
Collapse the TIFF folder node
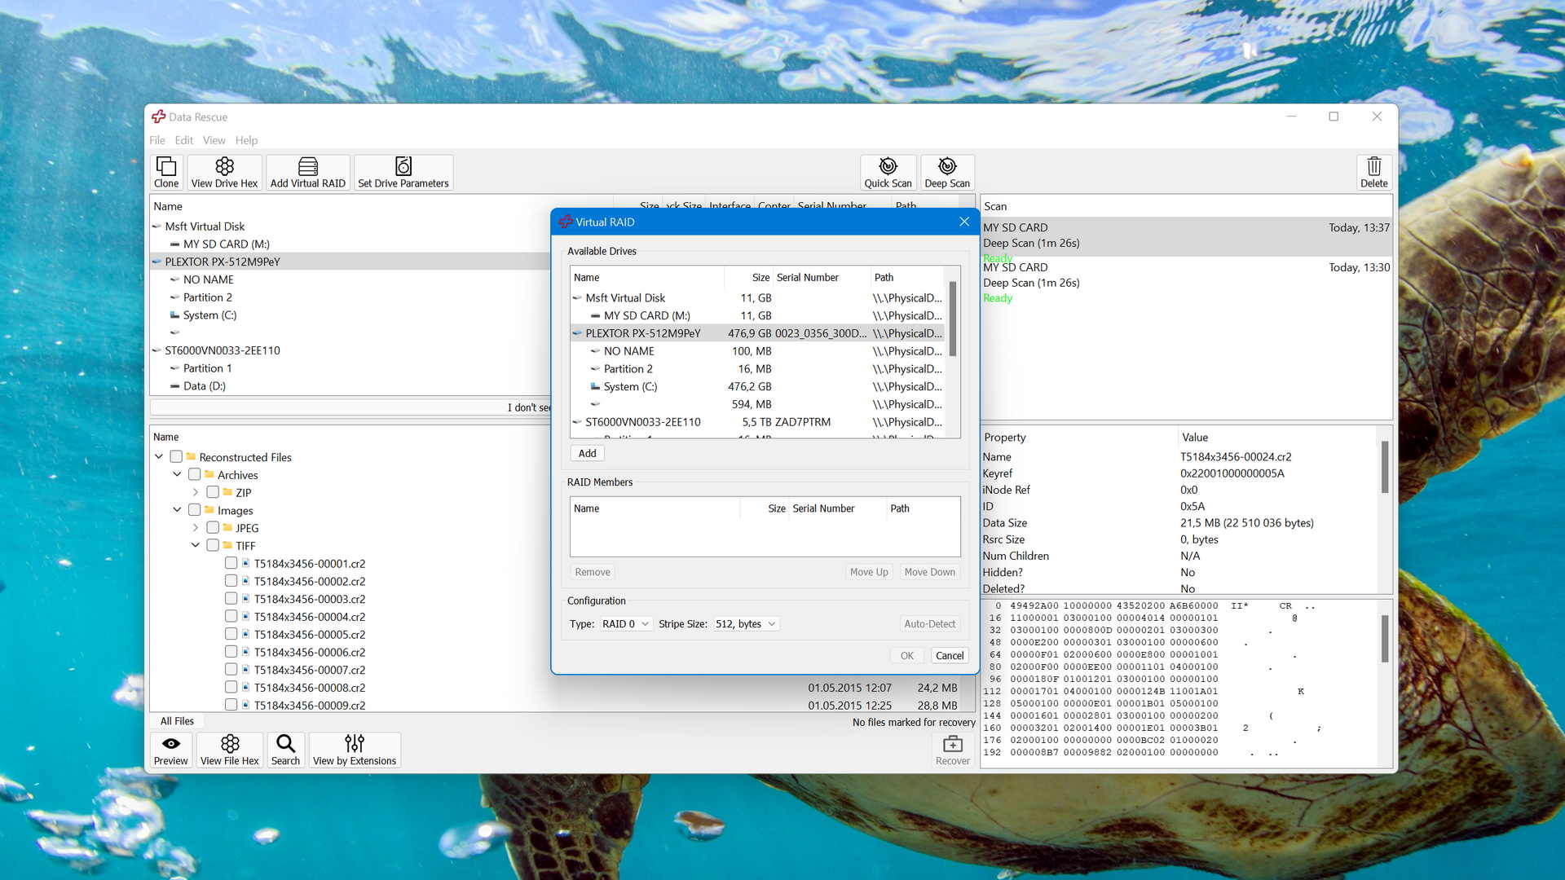click(x=196, y=545)
